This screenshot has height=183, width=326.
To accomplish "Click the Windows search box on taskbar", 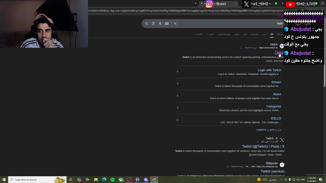I will (x=37, y=180).
